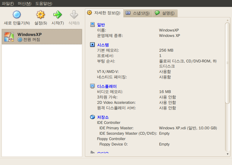Click the details scrollbar down arrow
232x165 pixels.
227,154
